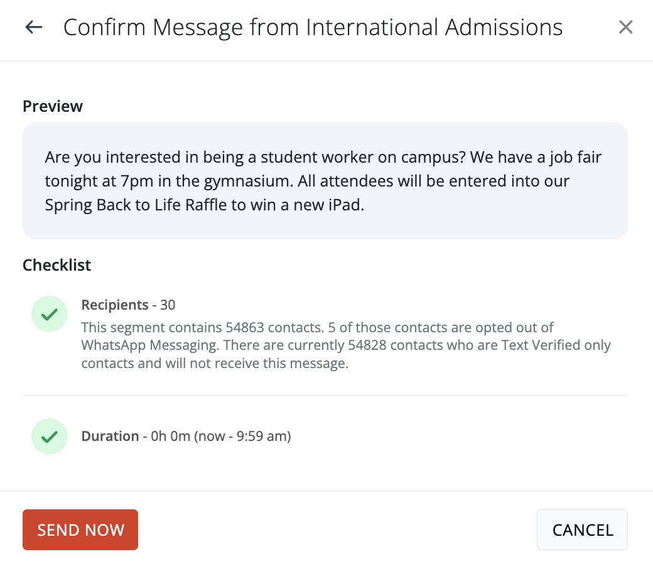Click the segment contacts description text
This screenshot has width=653, height=564.
point(346,345)
